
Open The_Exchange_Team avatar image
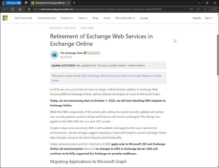tap(54, 55)
